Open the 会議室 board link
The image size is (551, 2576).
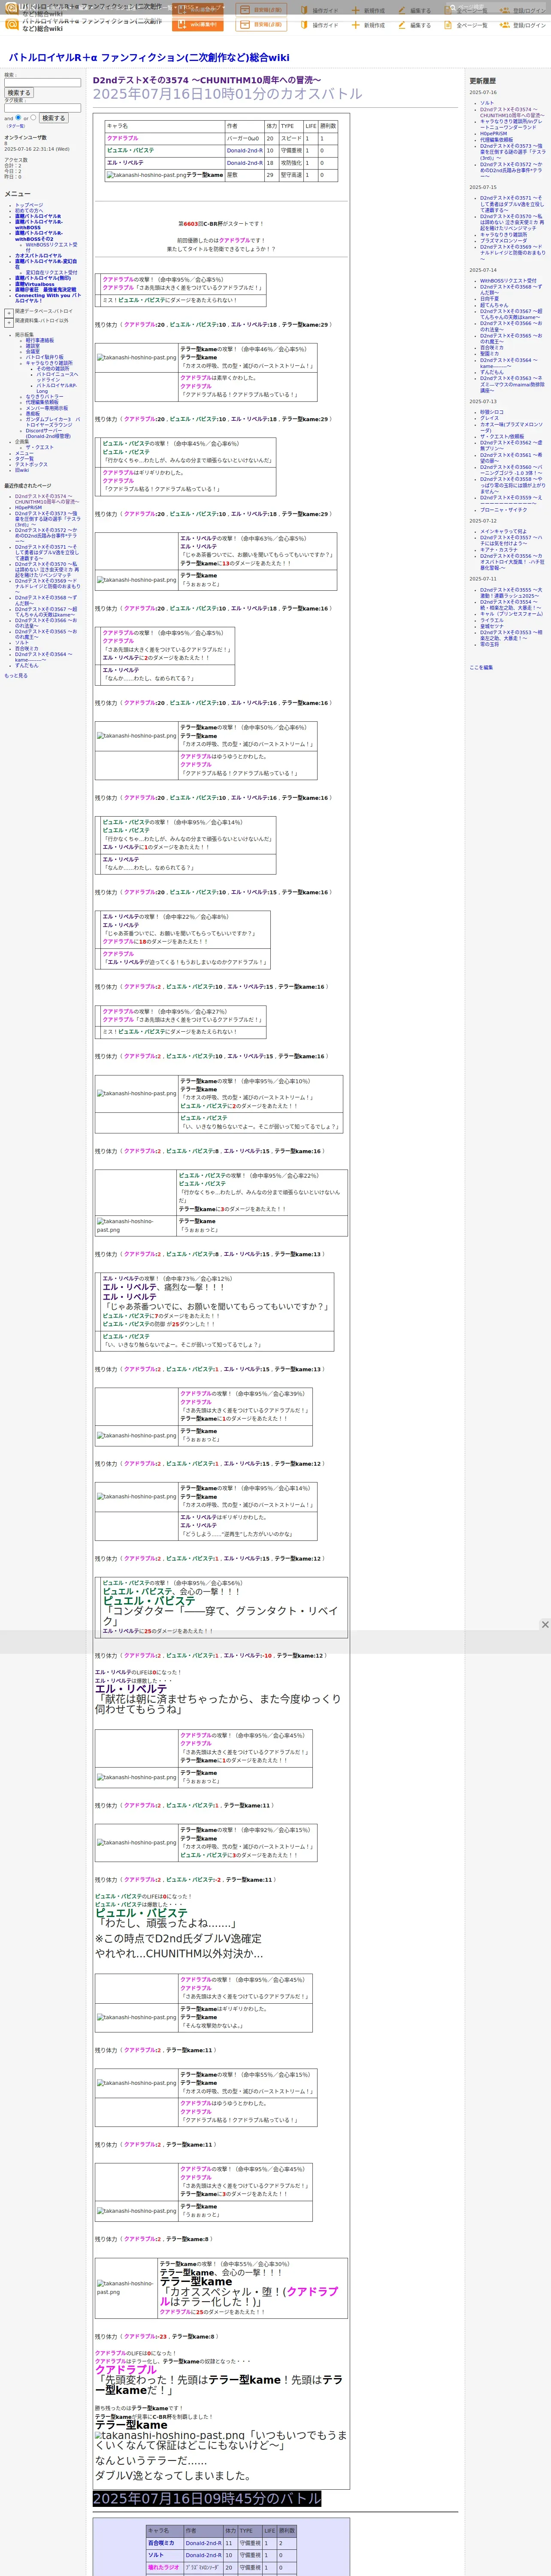point(33,351)
